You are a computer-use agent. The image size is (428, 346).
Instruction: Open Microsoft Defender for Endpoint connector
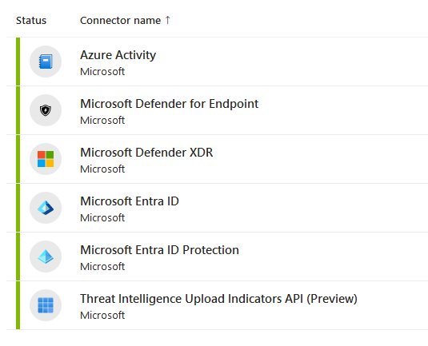click(170, 104)
